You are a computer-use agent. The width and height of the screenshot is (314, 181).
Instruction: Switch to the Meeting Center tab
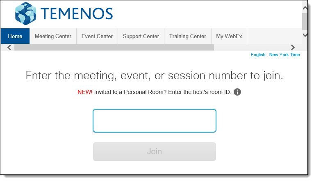click(x=53, y=36)
